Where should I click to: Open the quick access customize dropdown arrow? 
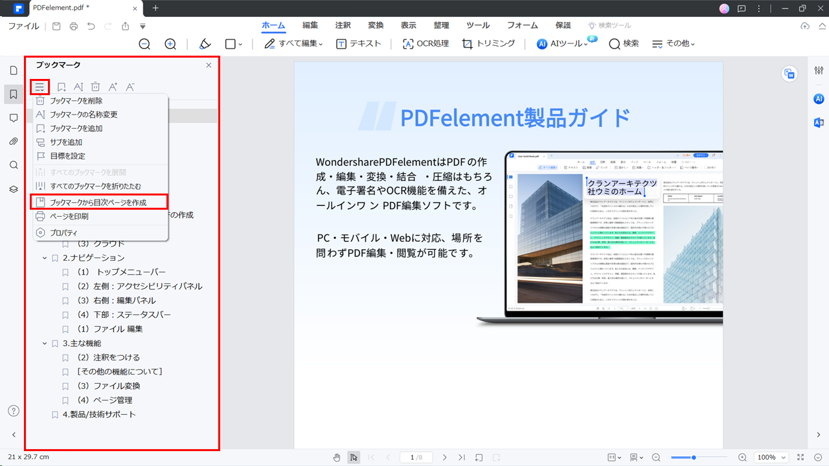pos(142,27)
